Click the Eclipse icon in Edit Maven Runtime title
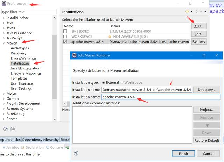This screenshot has height=162, width=224. (74, 55)
